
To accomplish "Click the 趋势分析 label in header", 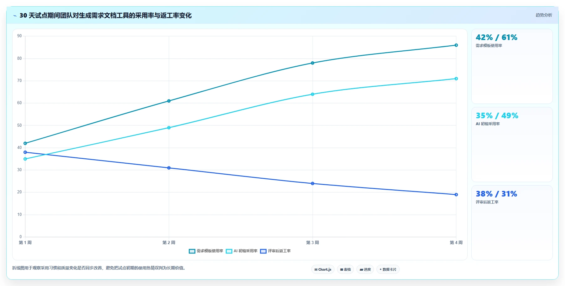I will (x=544, y=15).
